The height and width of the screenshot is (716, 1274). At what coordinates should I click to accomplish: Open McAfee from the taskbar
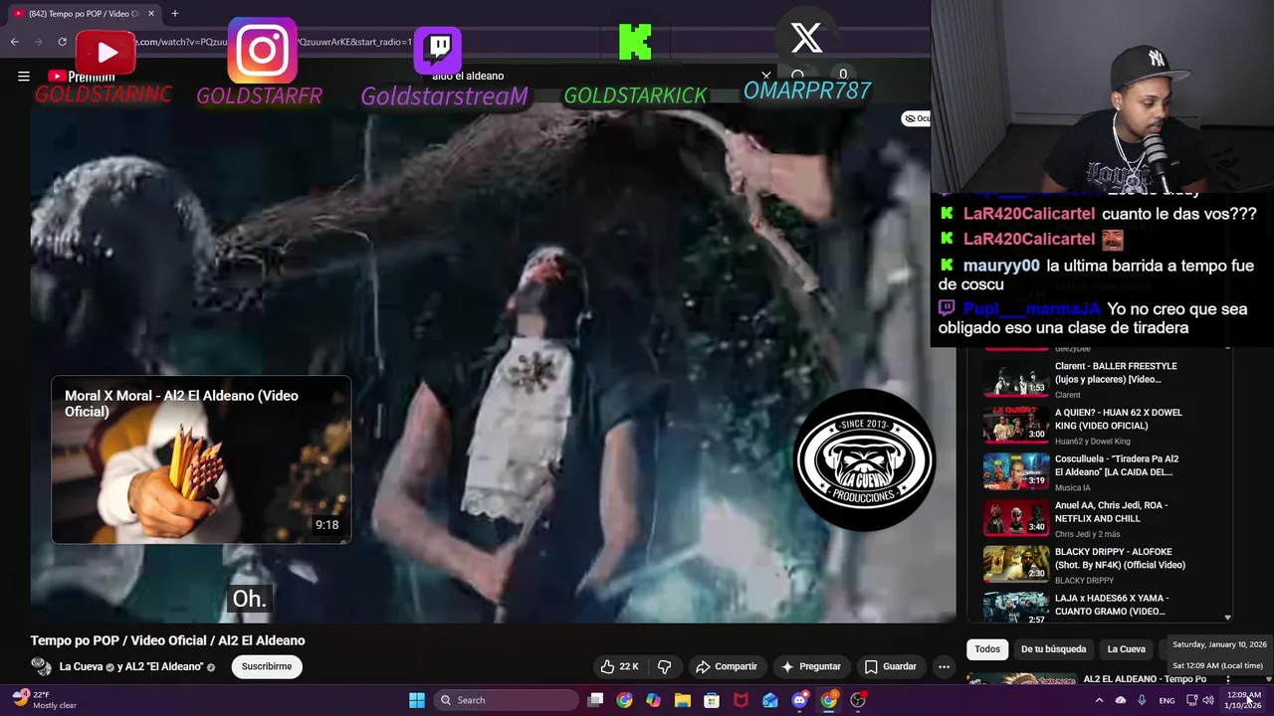click(741, 700)
